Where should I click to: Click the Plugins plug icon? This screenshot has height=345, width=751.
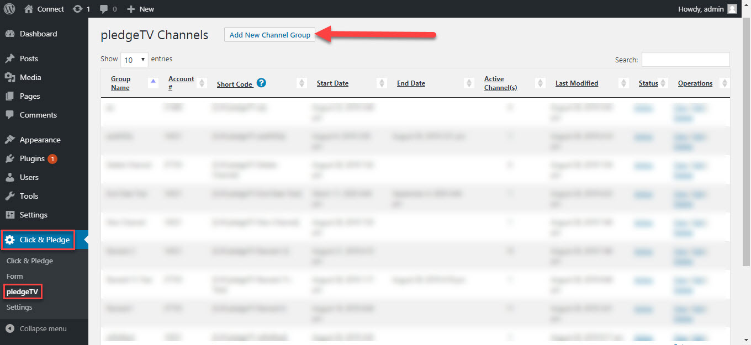click(x=10, y=158)
